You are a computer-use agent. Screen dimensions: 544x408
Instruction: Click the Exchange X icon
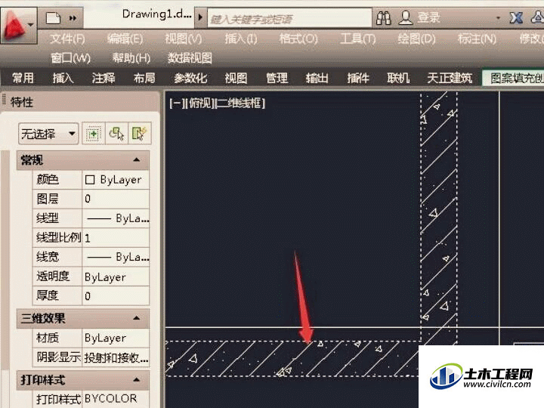coord(516,17)
